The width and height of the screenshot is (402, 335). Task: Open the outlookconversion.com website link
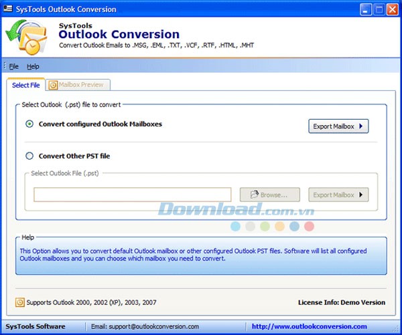309,326
